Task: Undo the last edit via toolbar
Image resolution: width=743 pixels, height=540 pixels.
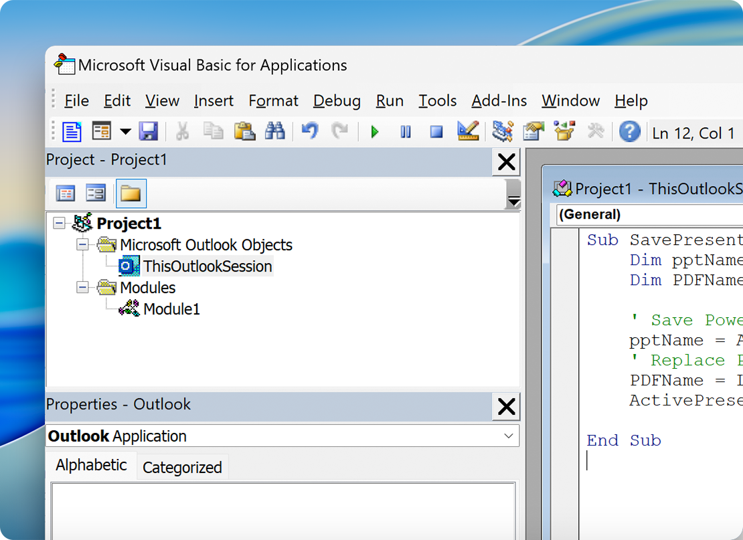Action: coord(309,131)
